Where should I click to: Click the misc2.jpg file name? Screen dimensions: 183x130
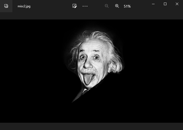[x=24, y=6]
